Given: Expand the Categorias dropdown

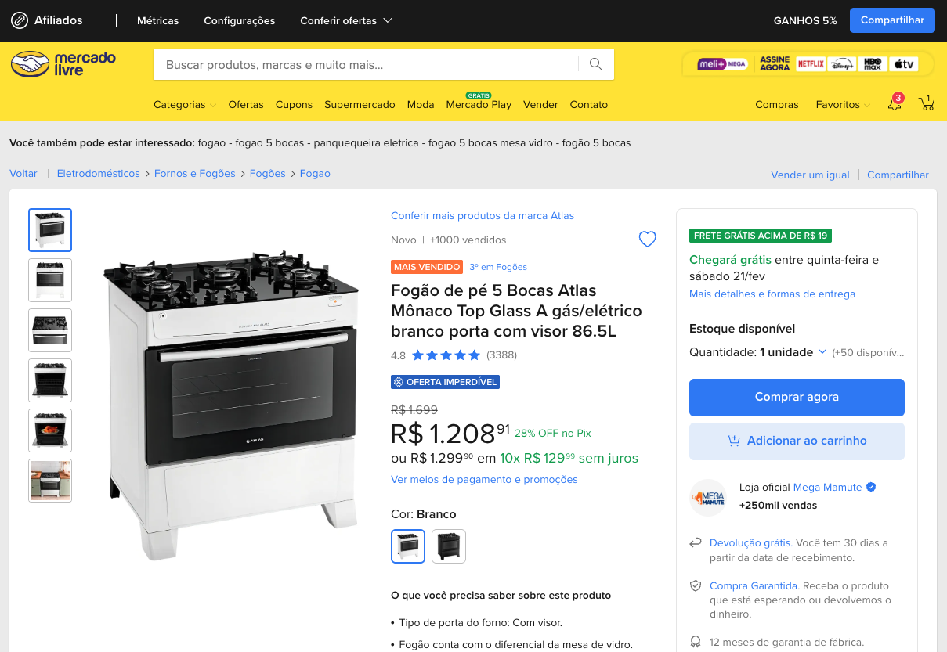Looking at the screenshot, I should 185,104.
